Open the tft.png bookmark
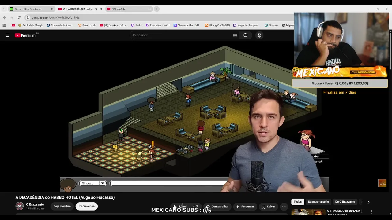The height and width of the screenshot is (220, 392). click(217, 25)
